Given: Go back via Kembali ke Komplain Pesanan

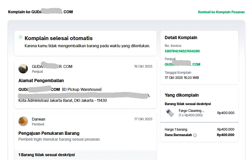Looking at the screenshot, I should point(221,12).
